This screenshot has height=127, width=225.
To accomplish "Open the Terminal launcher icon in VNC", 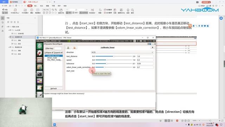I will click(40, 74).
